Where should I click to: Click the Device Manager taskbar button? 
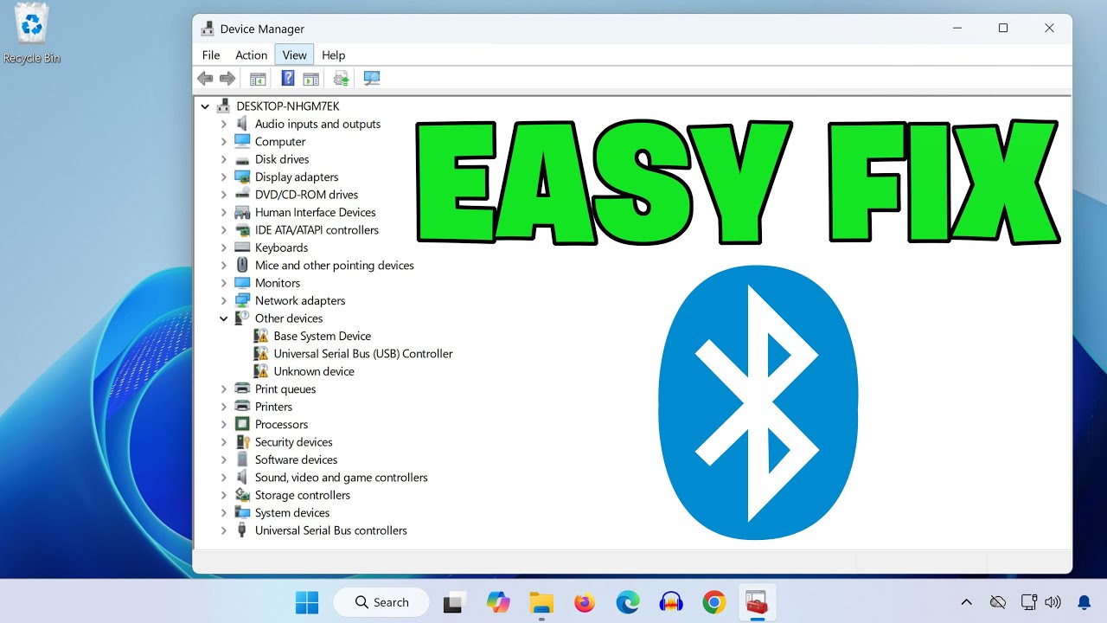(x=758, y=602)
